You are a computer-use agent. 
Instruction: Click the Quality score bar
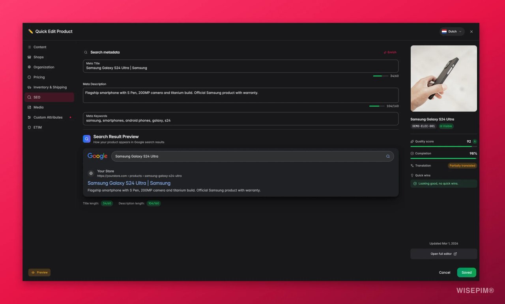click(444, 146)
